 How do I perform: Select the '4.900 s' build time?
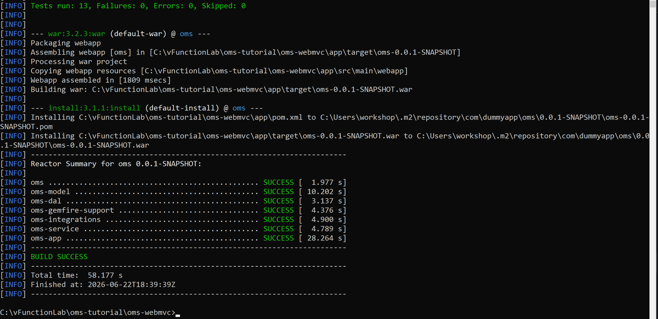click(327, 219)
